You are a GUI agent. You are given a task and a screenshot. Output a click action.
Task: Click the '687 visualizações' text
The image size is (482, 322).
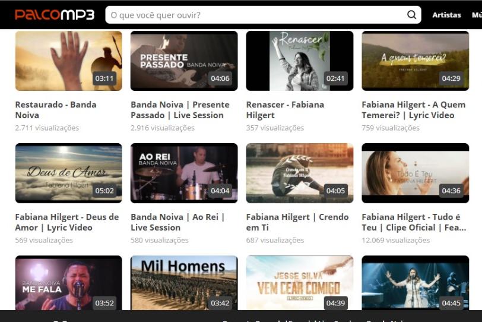tap(275, 240)
